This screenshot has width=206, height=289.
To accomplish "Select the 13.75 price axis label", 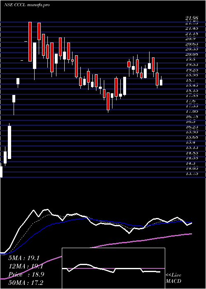I will click(192, 174).
